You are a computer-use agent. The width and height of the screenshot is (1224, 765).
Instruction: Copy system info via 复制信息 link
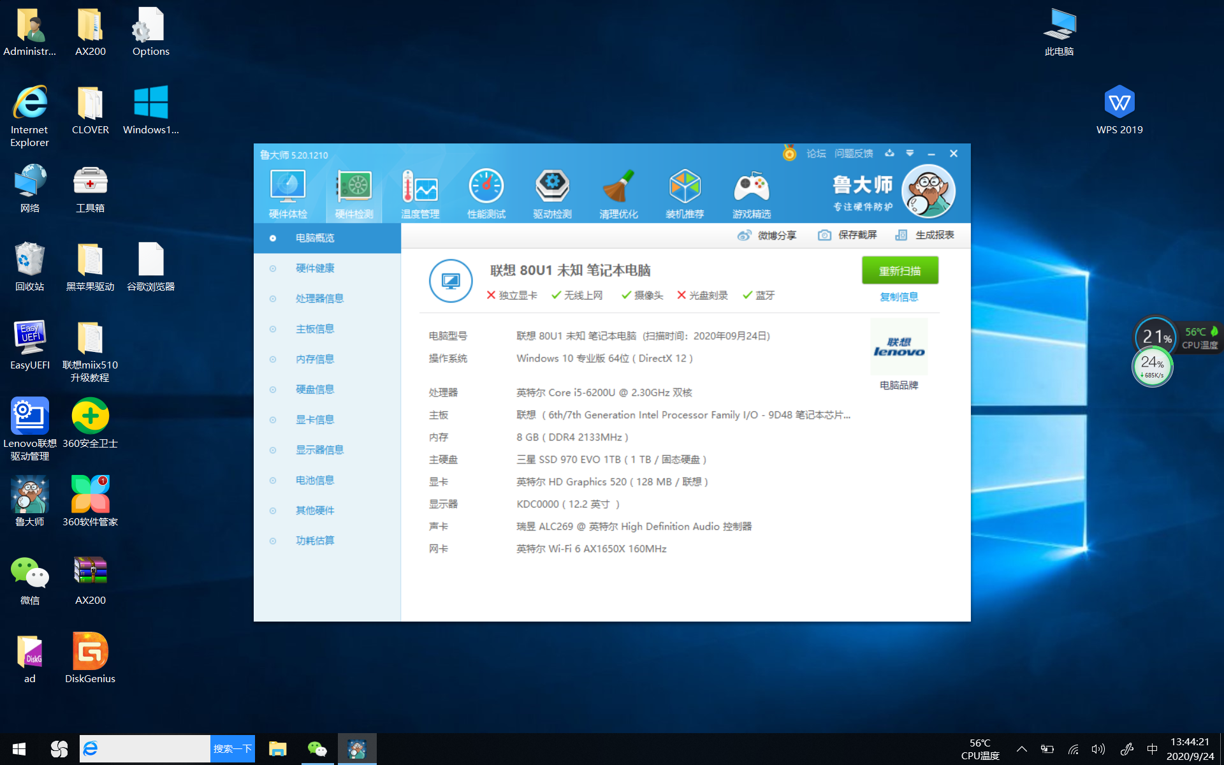(x=899, y=296)
